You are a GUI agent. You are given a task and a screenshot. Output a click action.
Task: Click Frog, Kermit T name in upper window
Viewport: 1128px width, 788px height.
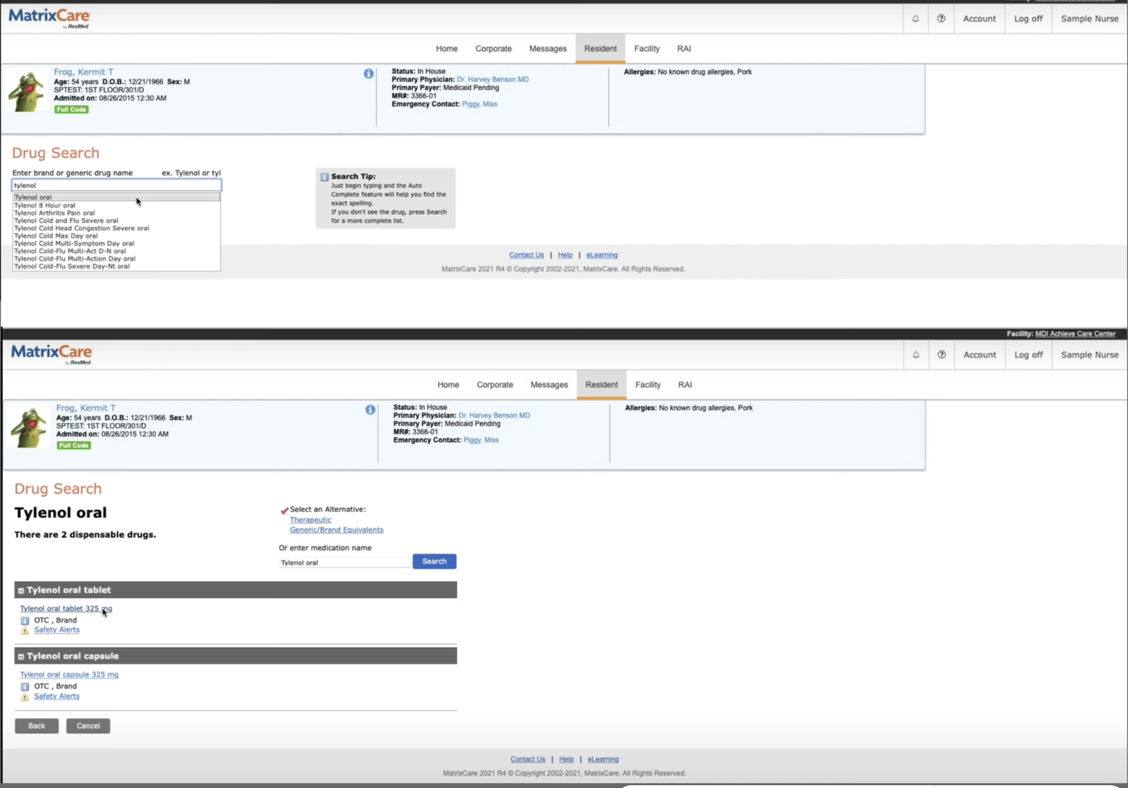(x=83, y=72)
